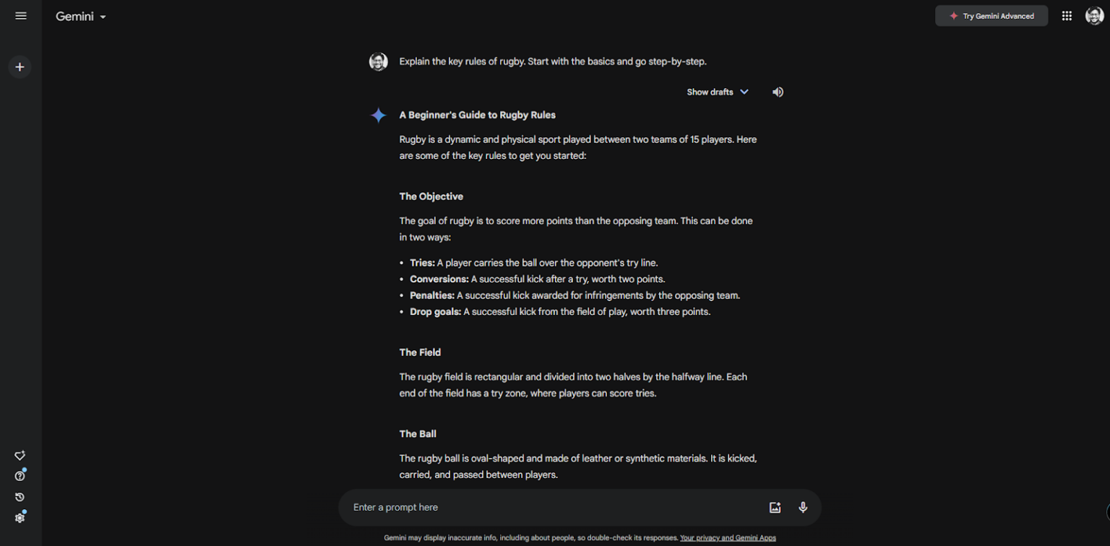
Task: Open the hamburger main menu
Action: pos(20,16)
